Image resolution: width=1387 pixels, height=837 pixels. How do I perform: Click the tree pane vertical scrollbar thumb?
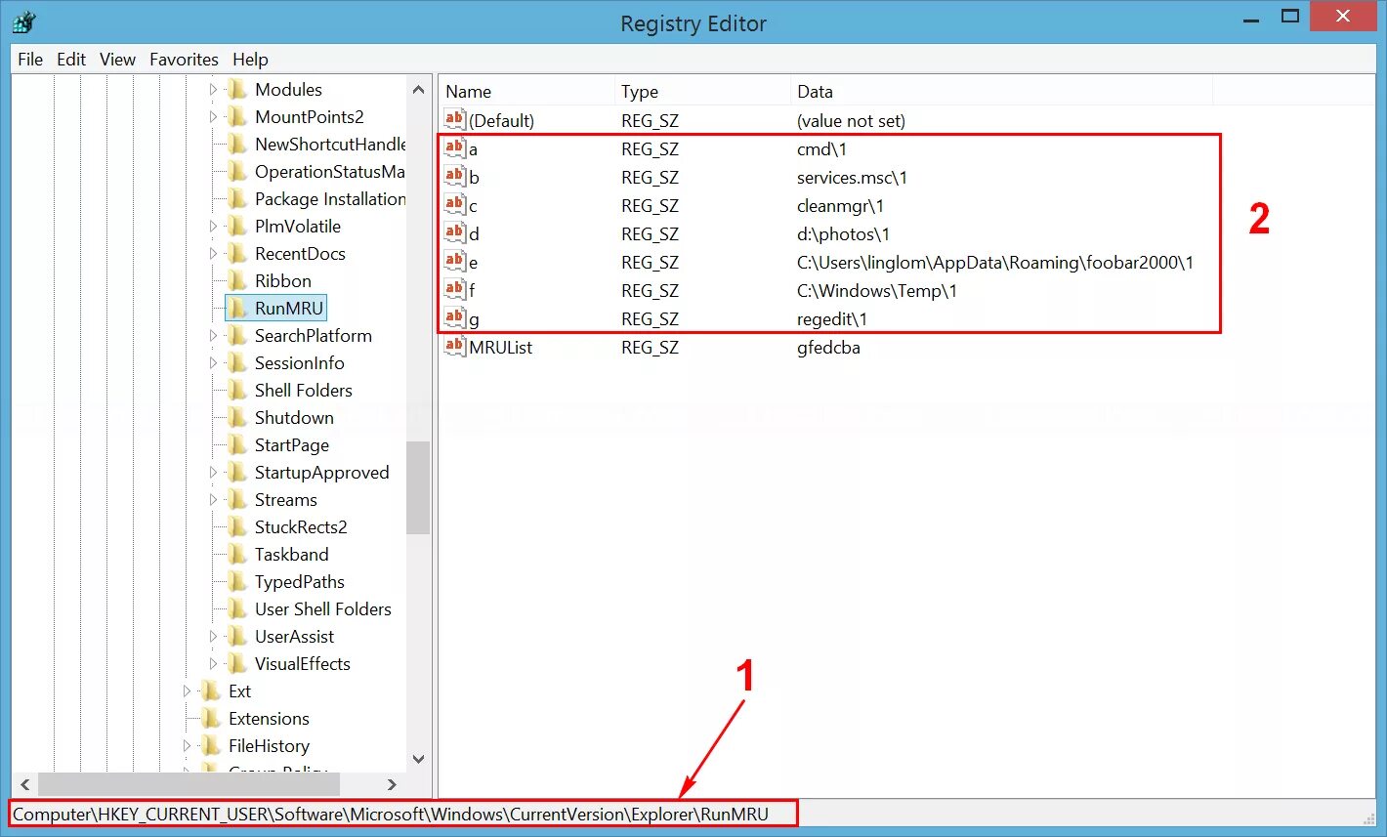pyautogui.click(x=418, y=487)
